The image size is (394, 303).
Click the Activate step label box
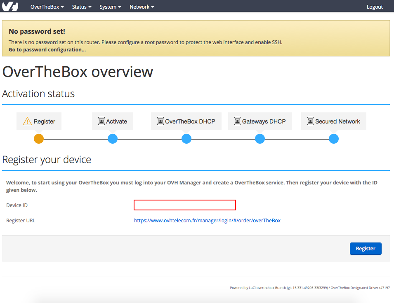coord(112,121)
